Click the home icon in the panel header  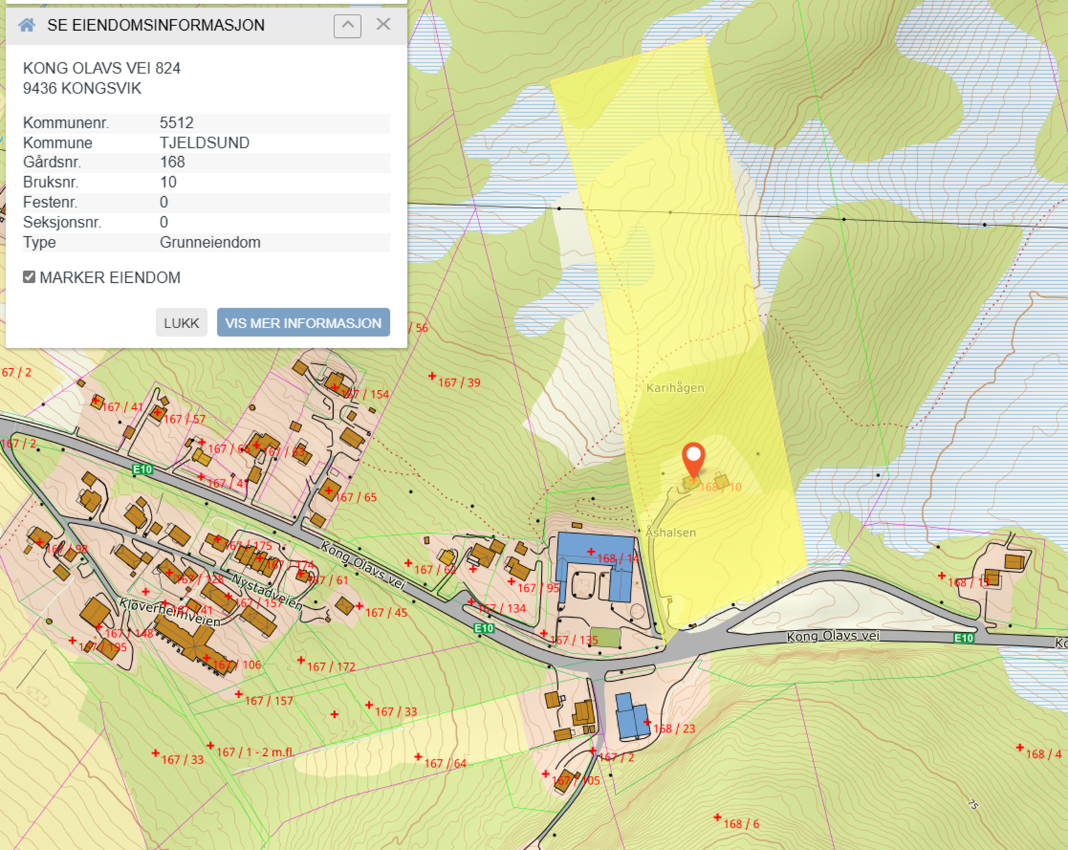[x=27, y=25]
